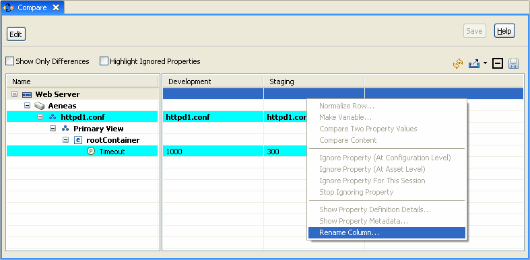Enable Highlight Ignored Properties checkbox
Viewport: 530px width, 260px height.
104,61
